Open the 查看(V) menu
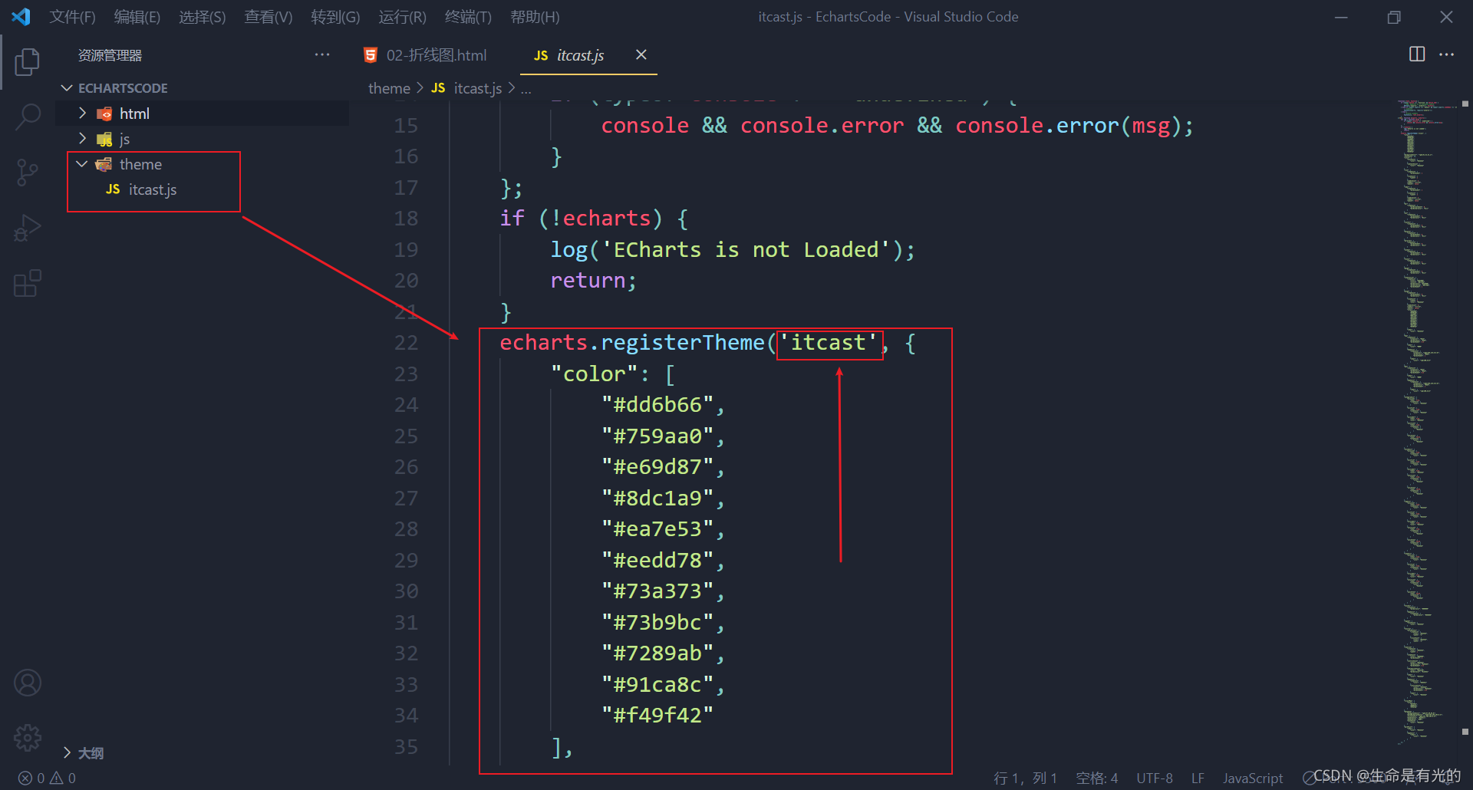 click(x=269, y=17)
